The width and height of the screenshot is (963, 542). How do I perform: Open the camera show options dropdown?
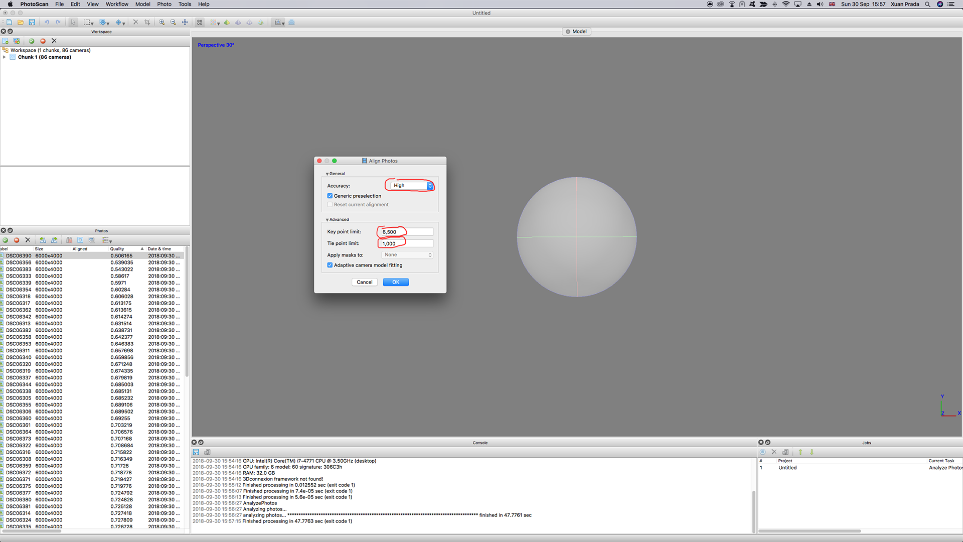(x=283, y=23)
